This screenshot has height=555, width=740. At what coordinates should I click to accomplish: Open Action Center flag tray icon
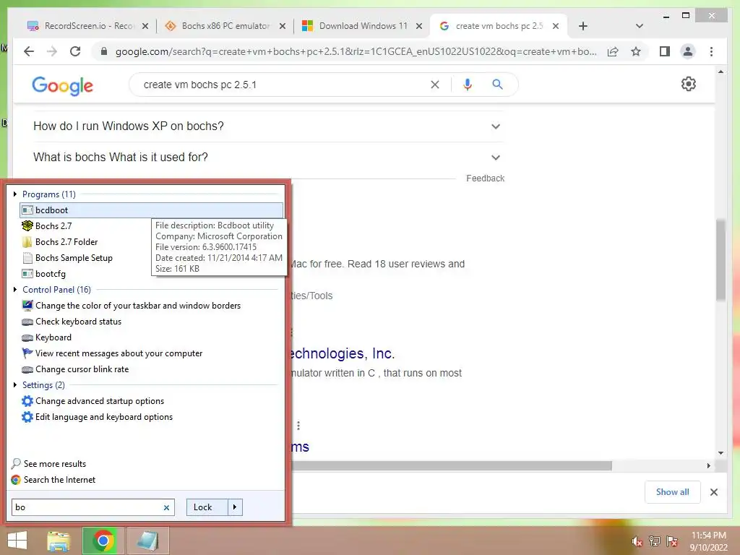coord(672,541)
